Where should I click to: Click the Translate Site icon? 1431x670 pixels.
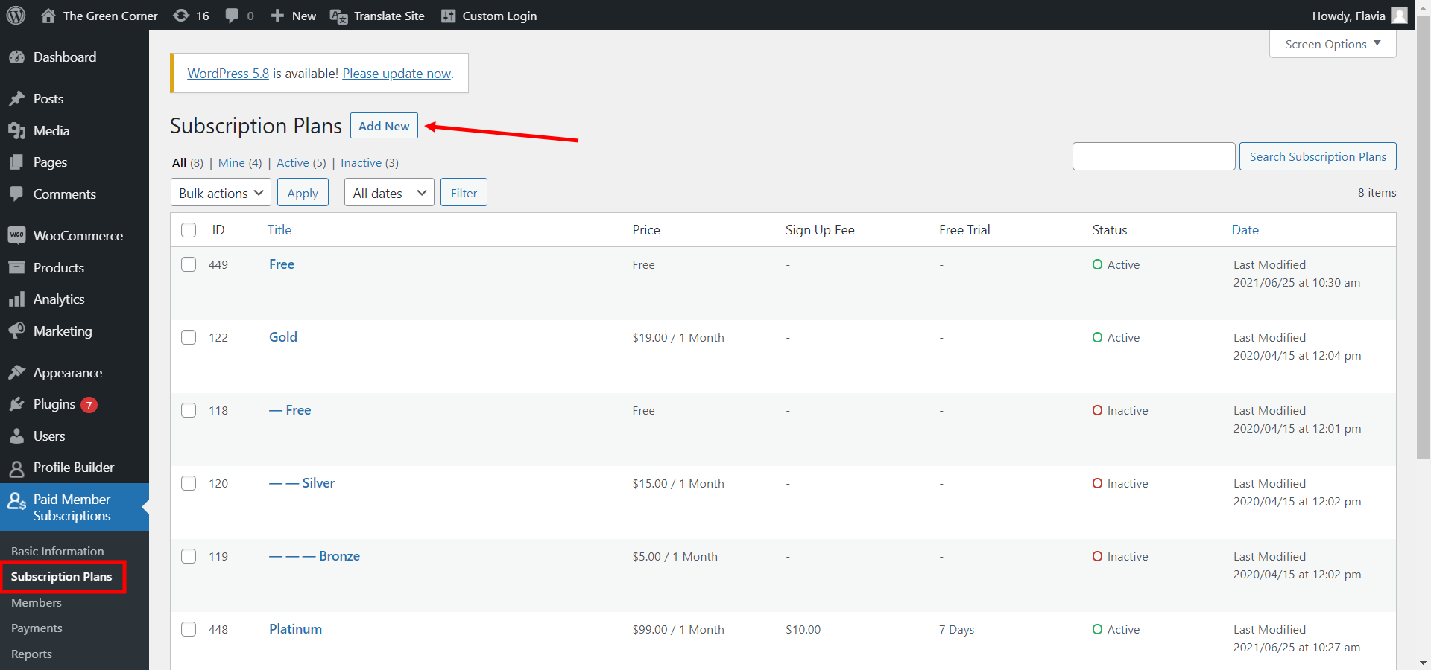pos(338,16)
